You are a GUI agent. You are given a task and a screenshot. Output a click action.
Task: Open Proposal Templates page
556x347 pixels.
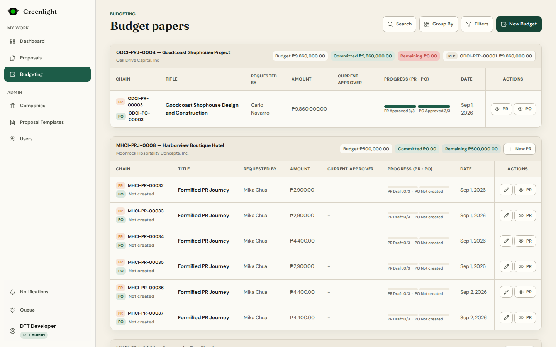pos(47,122)
